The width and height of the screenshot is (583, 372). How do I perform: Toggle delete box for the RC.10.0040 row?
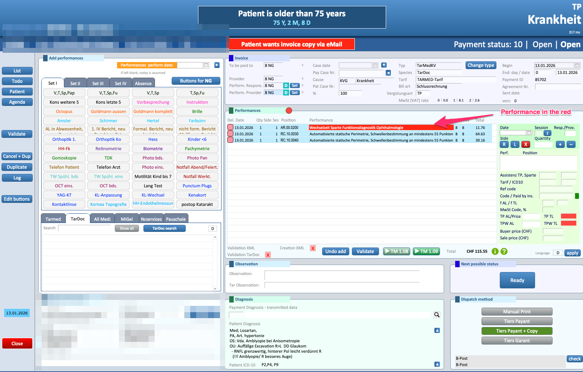click(230, 140)
